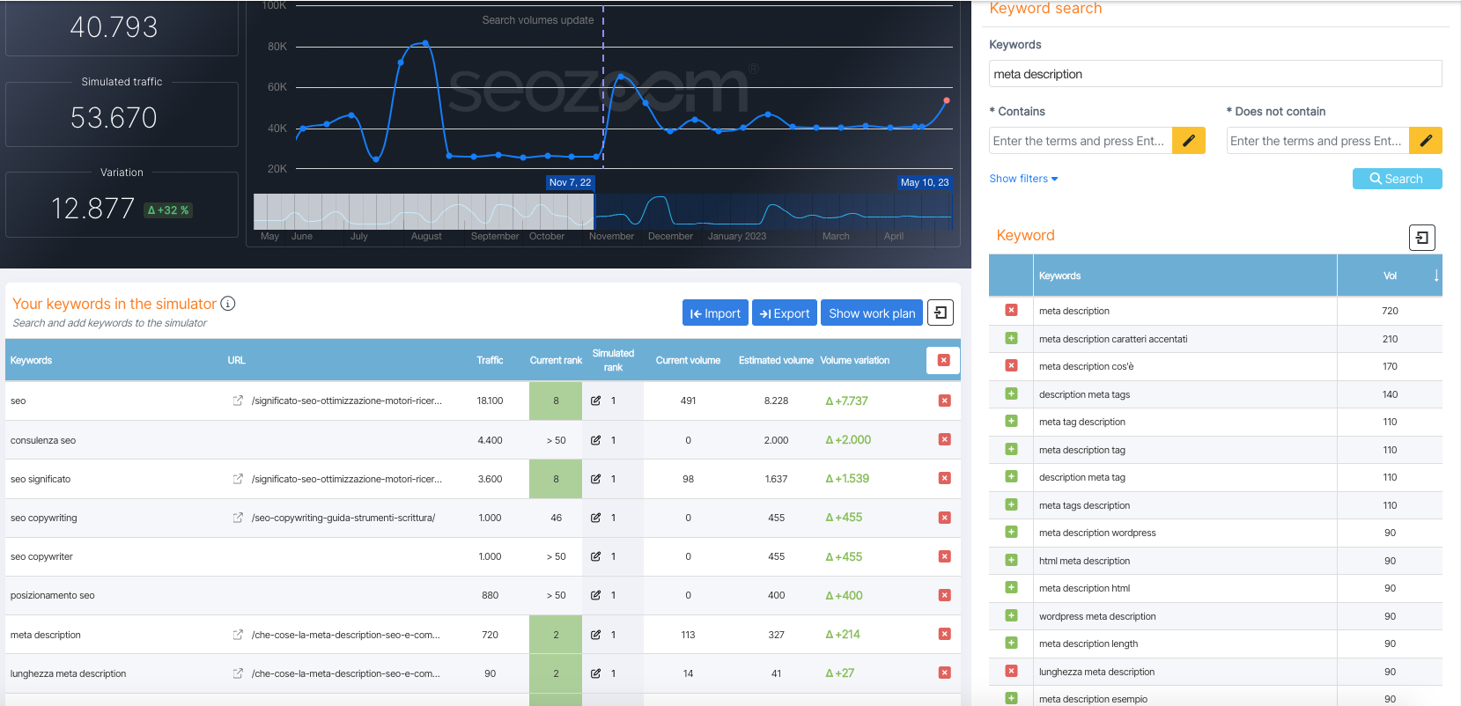The width and height of the screenshot is (1461, 706).
Task: Click the pencil button next to the Contains field
Action: click(1188, 141)
